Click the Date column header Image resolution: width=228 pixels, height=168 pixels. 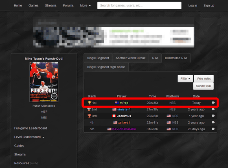tap(196, 96)
